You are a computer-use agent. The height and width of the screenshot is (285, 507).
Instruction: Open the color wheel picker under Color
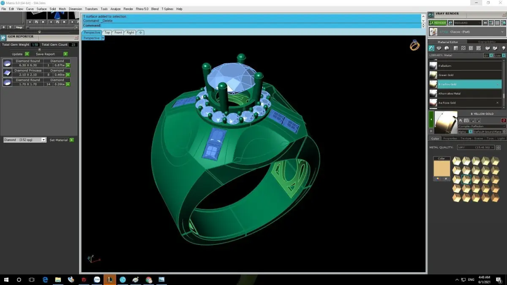pyautogui.click(x=438, y=179)
